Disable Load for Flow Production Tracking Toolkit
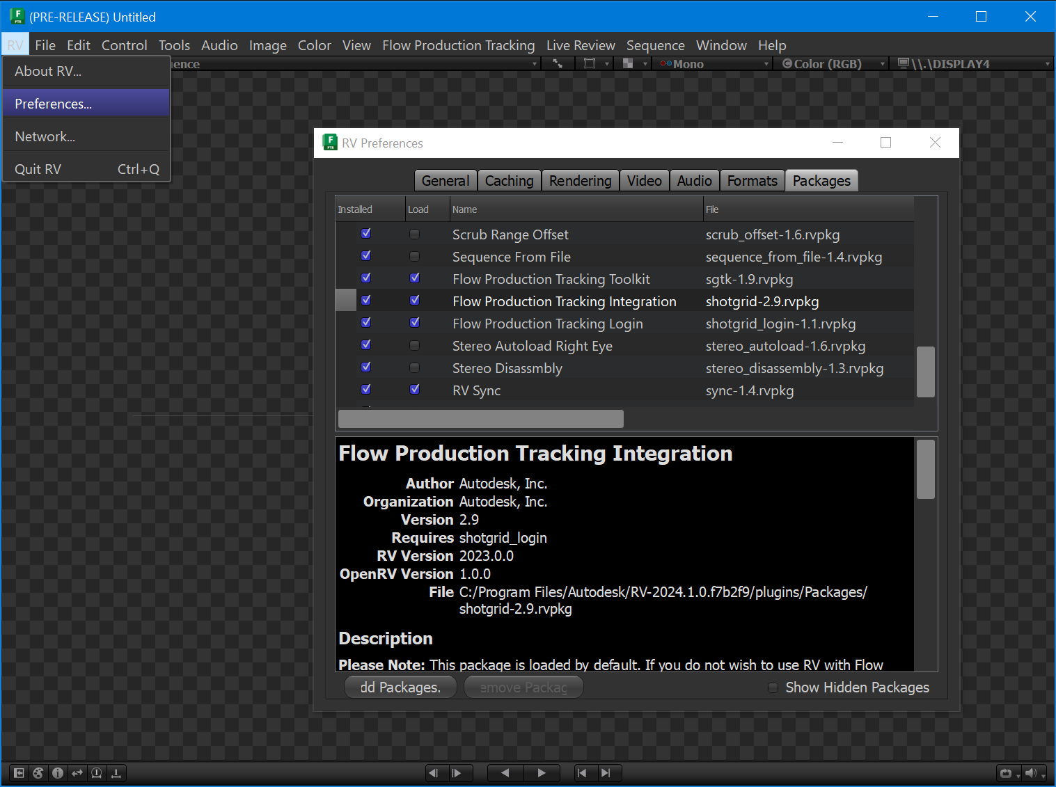 coord(415,278)
